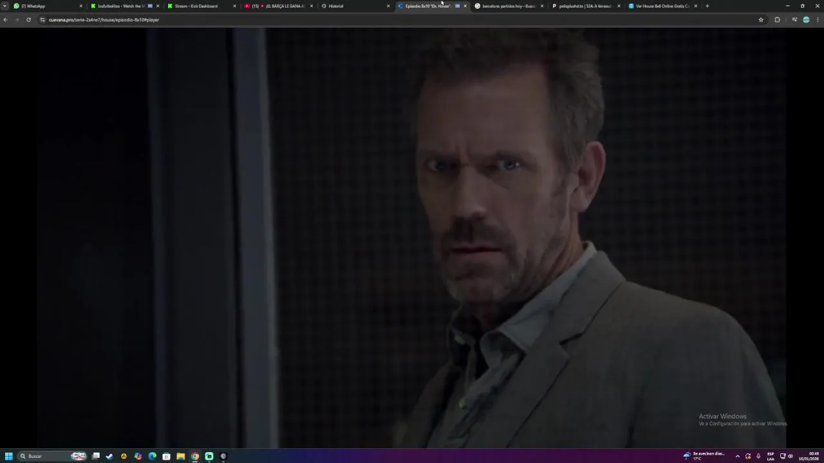Open a new browser tab
The height and width of the screenshot is (463, 824).
pos(707,6)
